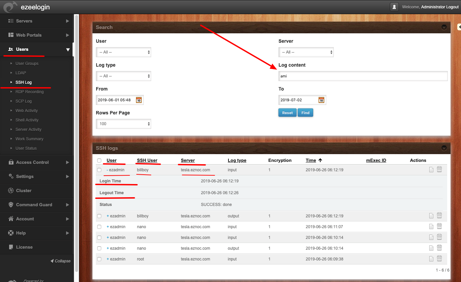The width and height of the screenshot is (461, 282).
Task: Check the billboy output row checkbox
Action: (99, 216)
